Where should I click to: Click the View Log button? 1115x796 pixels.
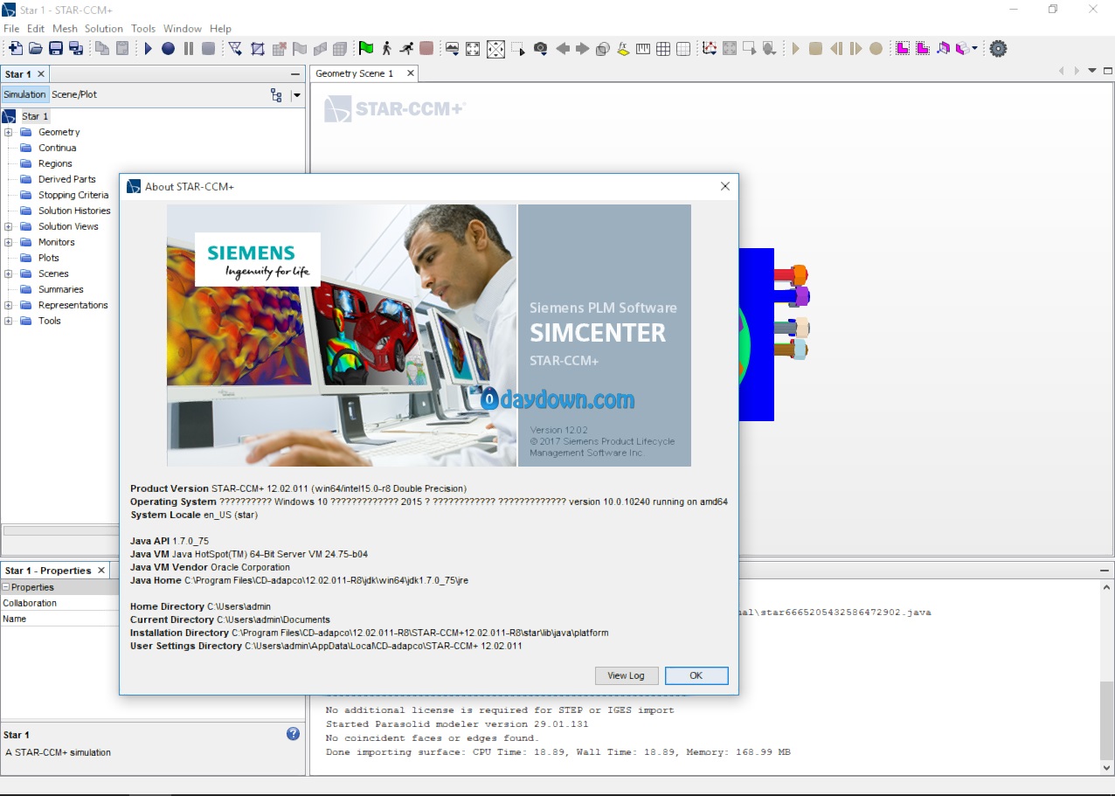click(626, 675)
